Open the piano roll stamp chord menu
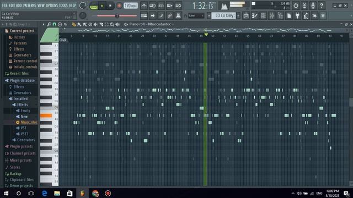Viewport: 353px width, 198px height. [60, 24]
